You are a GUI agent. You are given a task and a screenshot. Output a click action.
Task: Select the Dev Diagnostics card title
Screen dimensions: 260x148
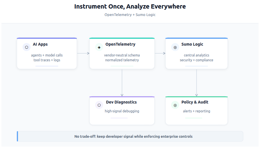tap(121, 102)
